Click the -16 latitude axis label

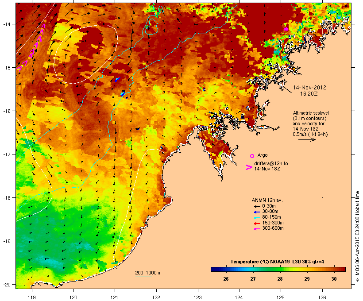click(7, 111)
